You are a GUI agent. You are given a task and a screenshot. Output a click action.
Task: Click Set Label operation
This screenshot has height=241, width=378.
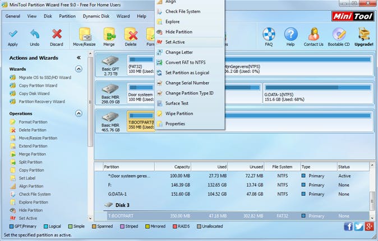(22, 178)
